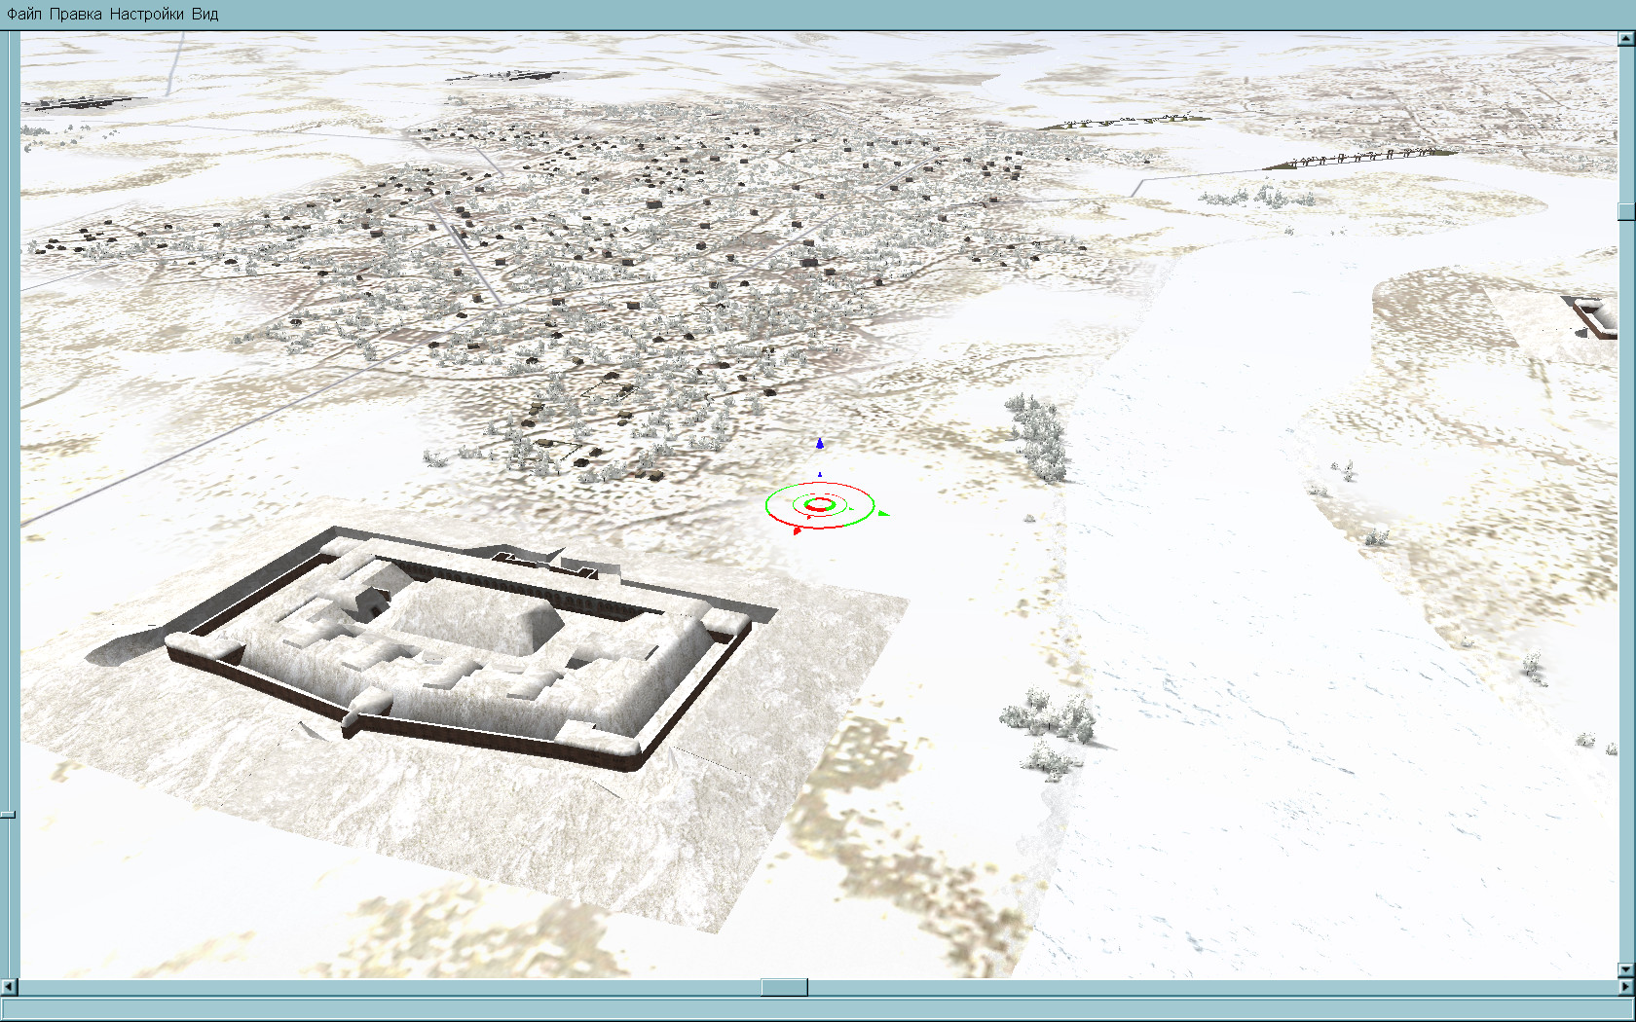Click the vertical scrollbar up arrow
The width and height of the screenshot is (1636, 1022).
tap(1626, 39)
